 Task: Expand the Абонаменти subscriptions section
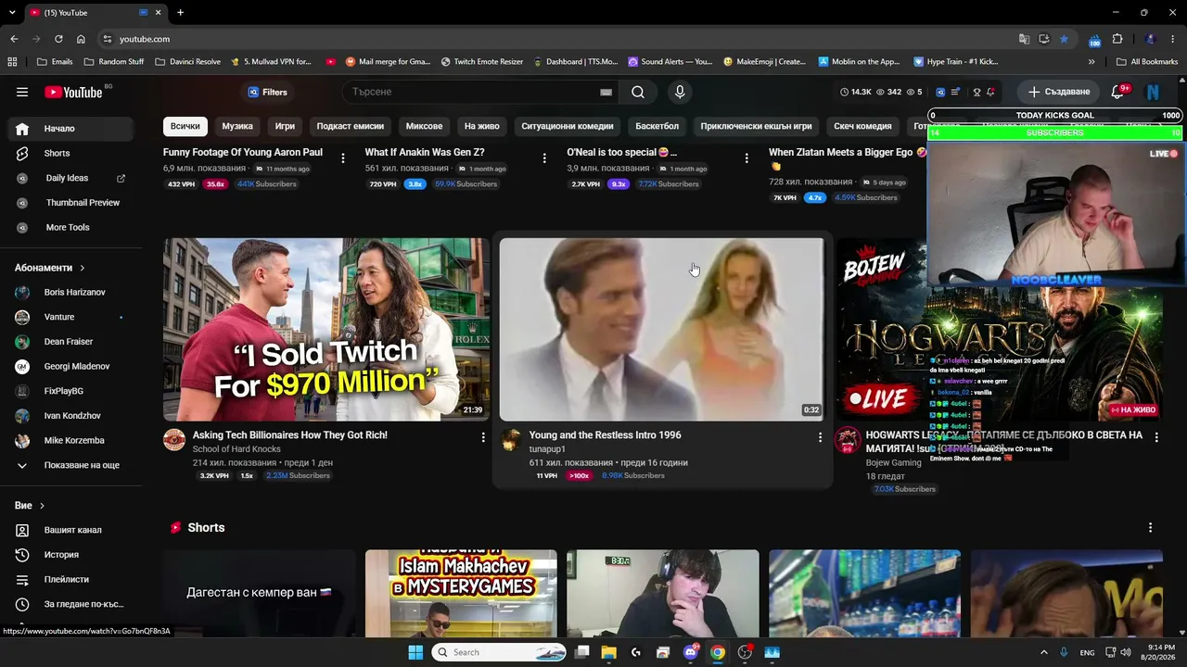pyautogui.click(x=50, y=268)
